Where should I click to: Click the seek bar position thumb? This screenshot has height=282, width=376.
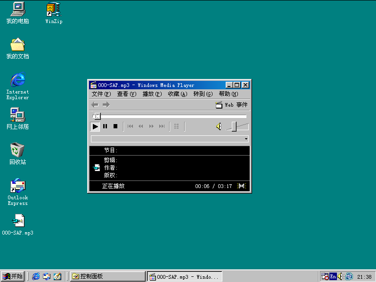98,116
